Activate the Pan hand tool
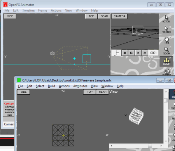Viewport: 175px width, 151px height. click(x=166, y=40)
